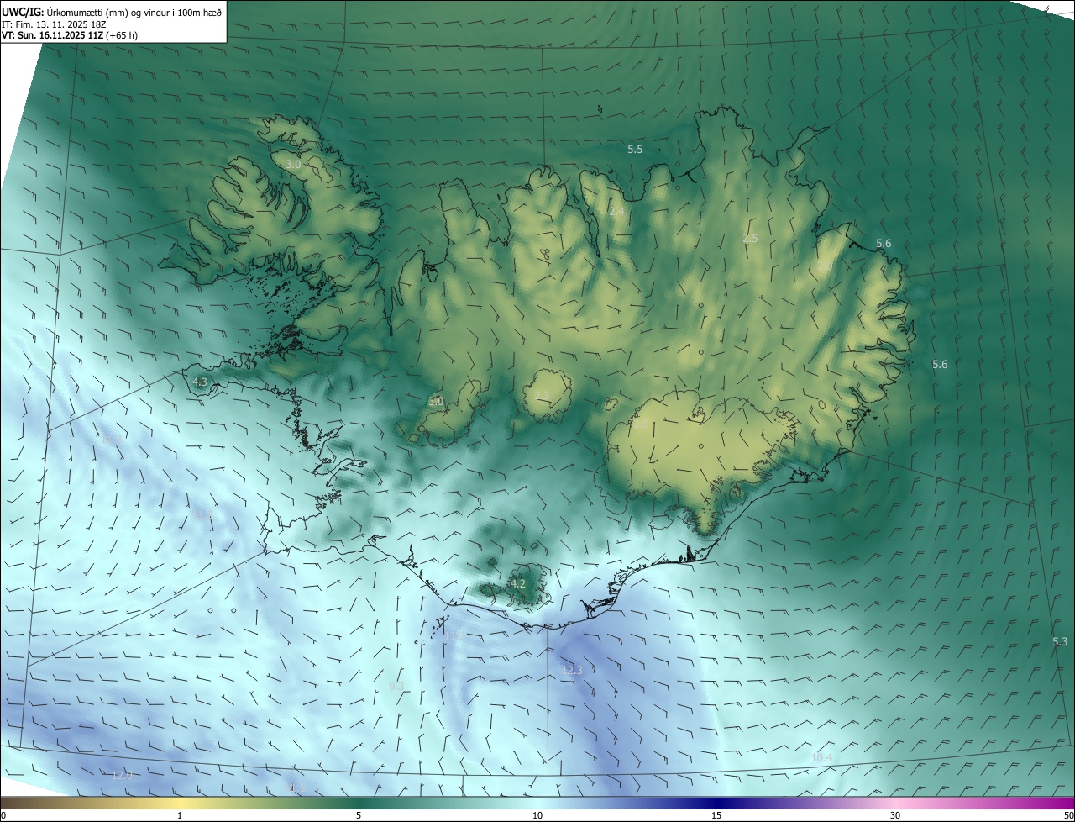Click the 5.5 value north of Iceland
Image resolution: width=1075 pixels, height=822 pixels.
click(635, 149)
